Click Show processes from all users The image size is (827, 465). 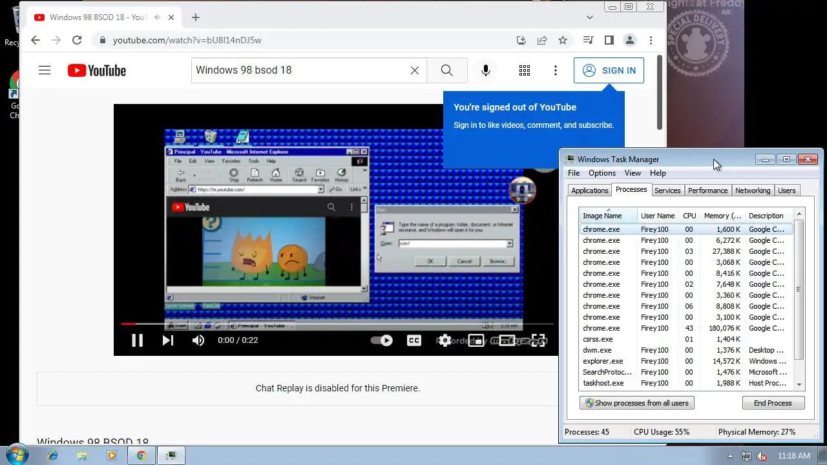[637, 403]
